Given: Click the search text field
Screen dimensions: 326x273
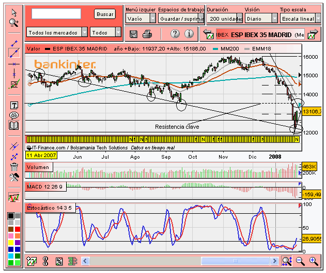Looking at the screenshot, I should point(56,14).
